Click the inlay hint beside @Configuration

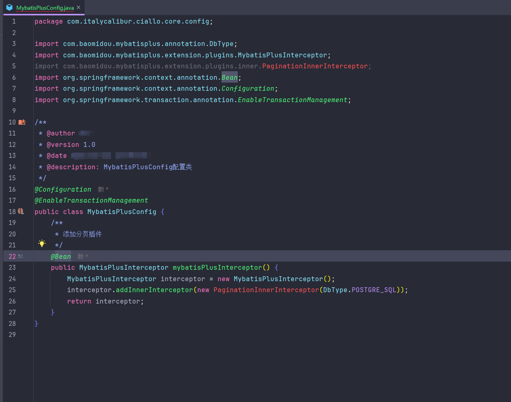pyautogui.click(x=103, y=190)
